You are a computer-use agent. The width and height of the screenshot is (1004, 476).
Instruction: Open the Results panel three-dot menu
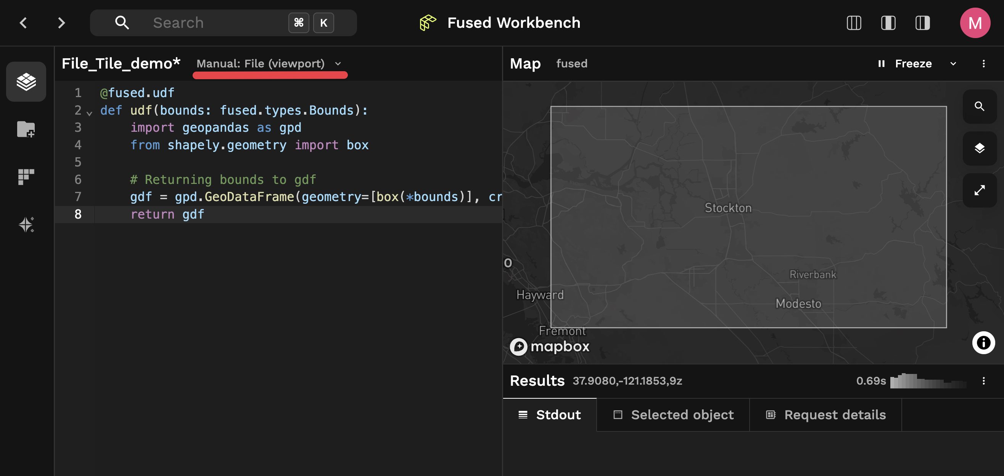point(983,381)
